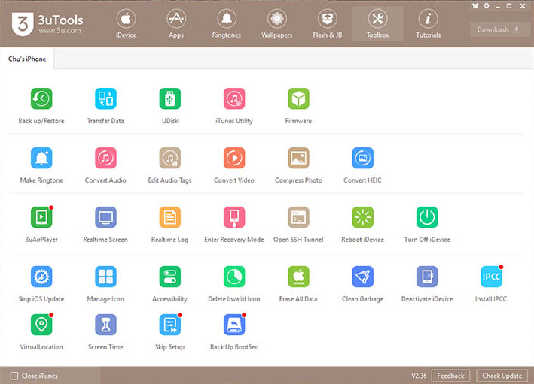Launch the Clean Garbage tool
Image resolution: width=534 pixels, height=384 pixels.
[x=363, y=277]
